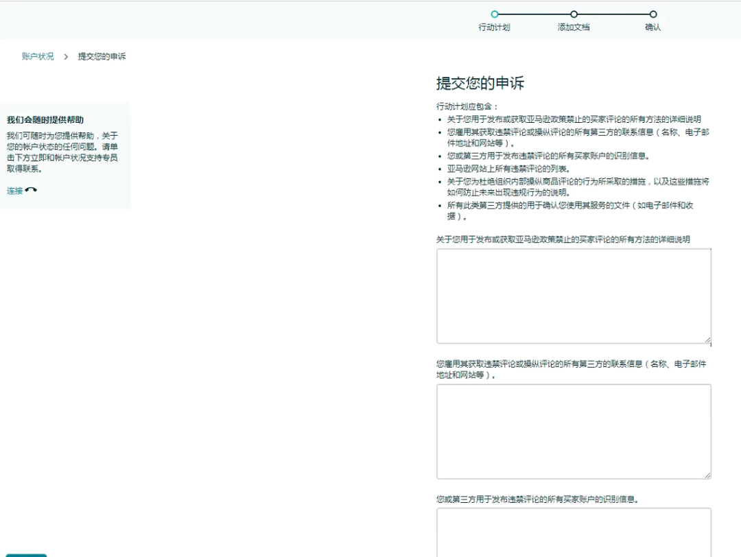Viewport: 741px width, 557px height.
Task: Select the 行动计划 progress circle
Action: 495,14
